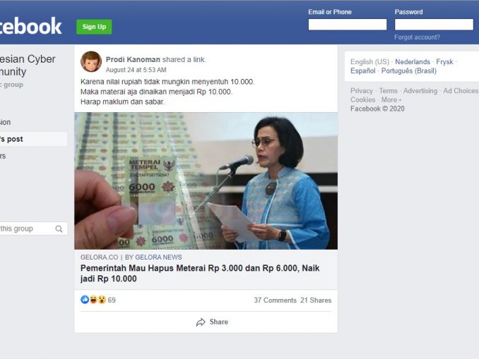Open the Forgot account link
The width and height of the screenshot is (479, 359).
click(x=417, y=37)
